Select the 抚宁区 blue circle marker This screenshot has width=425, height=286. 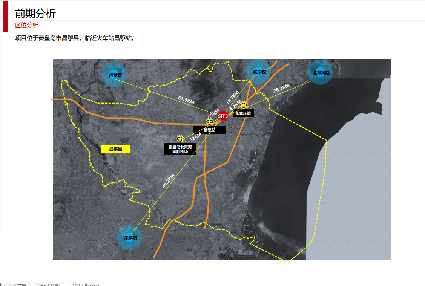tap(259, 72)
